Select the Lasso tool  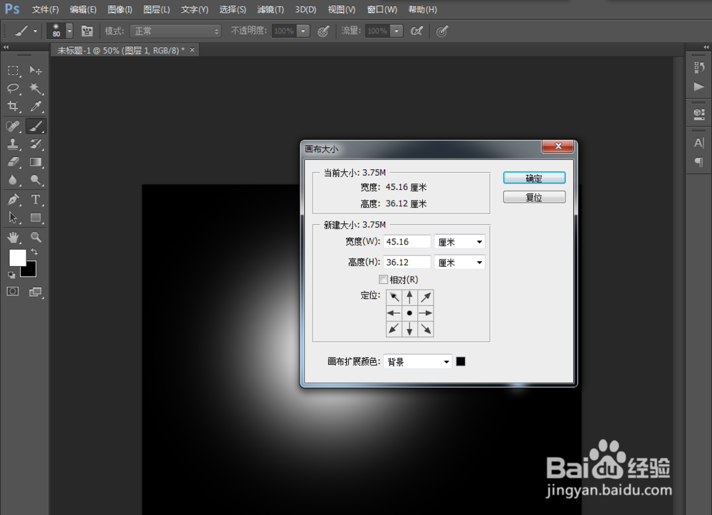coord(13,88)
